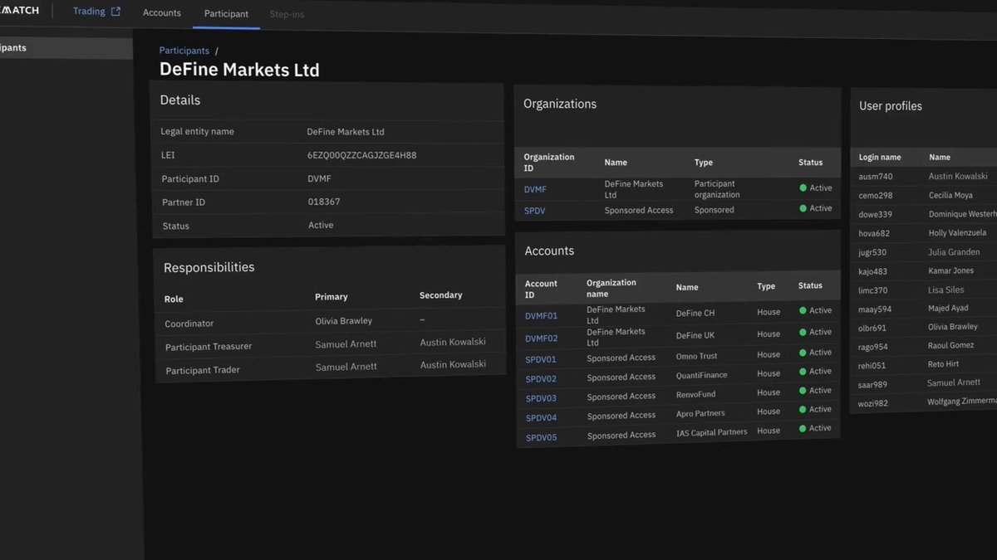997x560 pixels.
Task: Open account DVMF02
Action: [542, 338]
